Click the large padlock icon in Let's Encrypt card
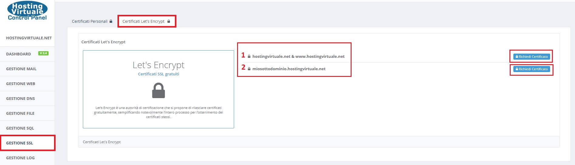The image size is (575, 165). click(x=158, y=91)
